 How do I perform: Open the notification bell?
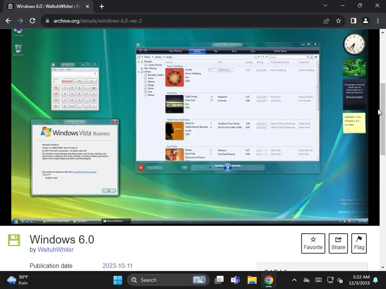coord(376,280)
